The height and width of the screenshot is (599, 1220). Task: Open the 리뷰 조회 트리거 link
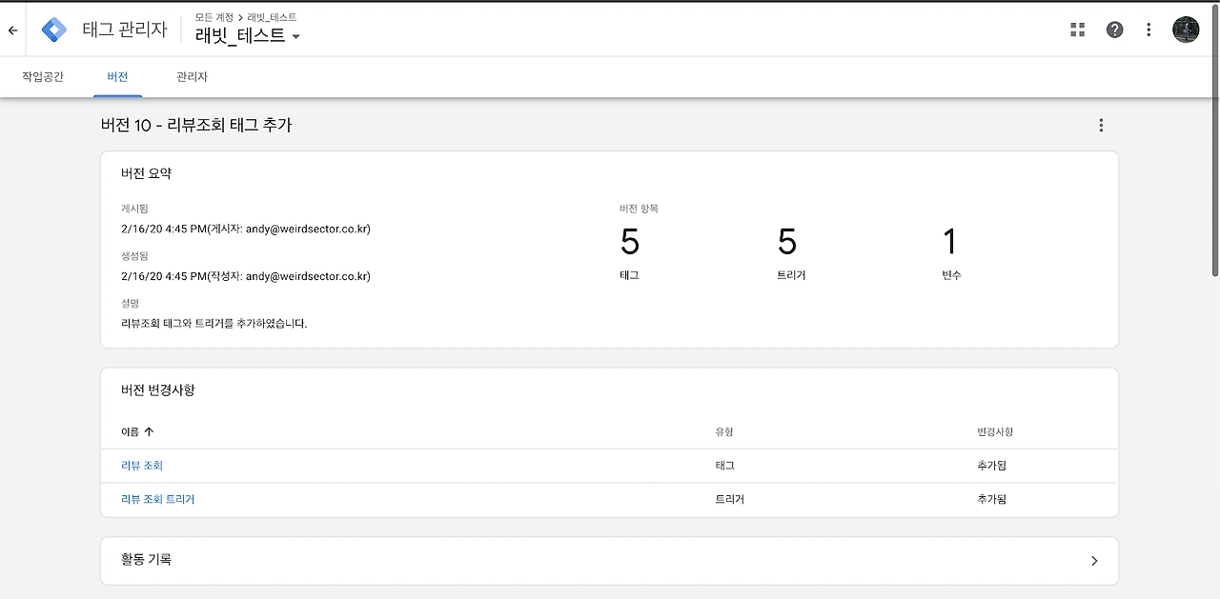coord(158,499)
